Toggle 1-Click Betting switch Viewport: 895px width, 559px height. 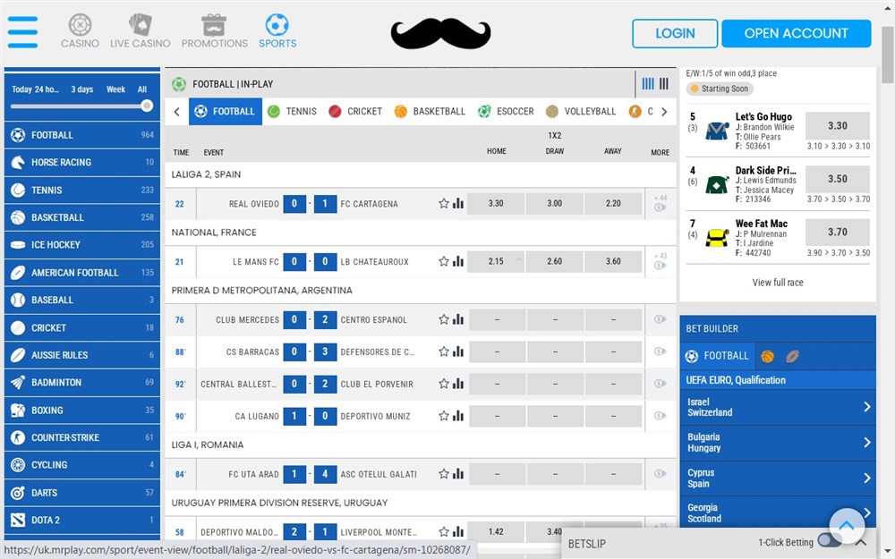[830, 541]
